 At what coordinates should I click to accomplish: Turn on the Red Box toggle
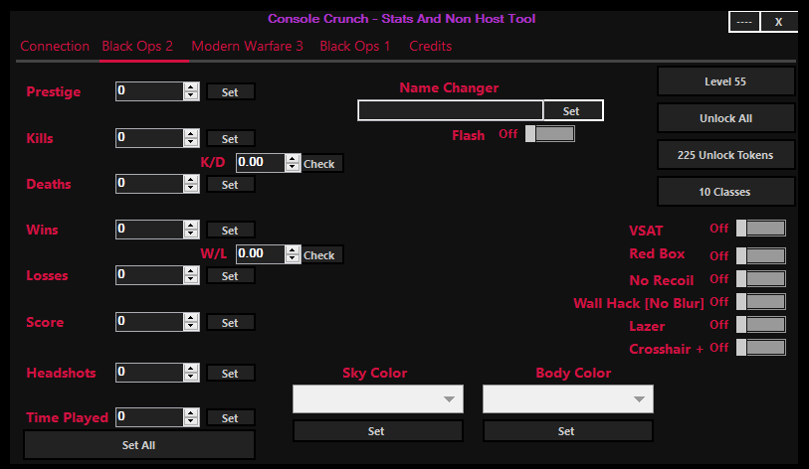click(x=761, y=255)
